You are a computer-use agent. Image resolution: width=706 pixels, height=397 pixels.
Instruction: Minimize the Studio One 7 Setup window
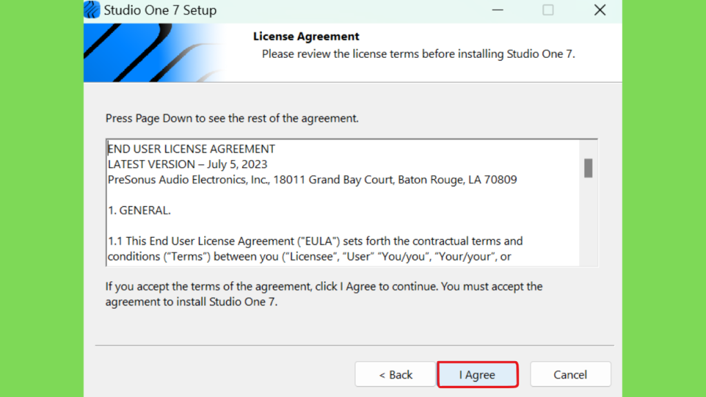click(498, 10)
